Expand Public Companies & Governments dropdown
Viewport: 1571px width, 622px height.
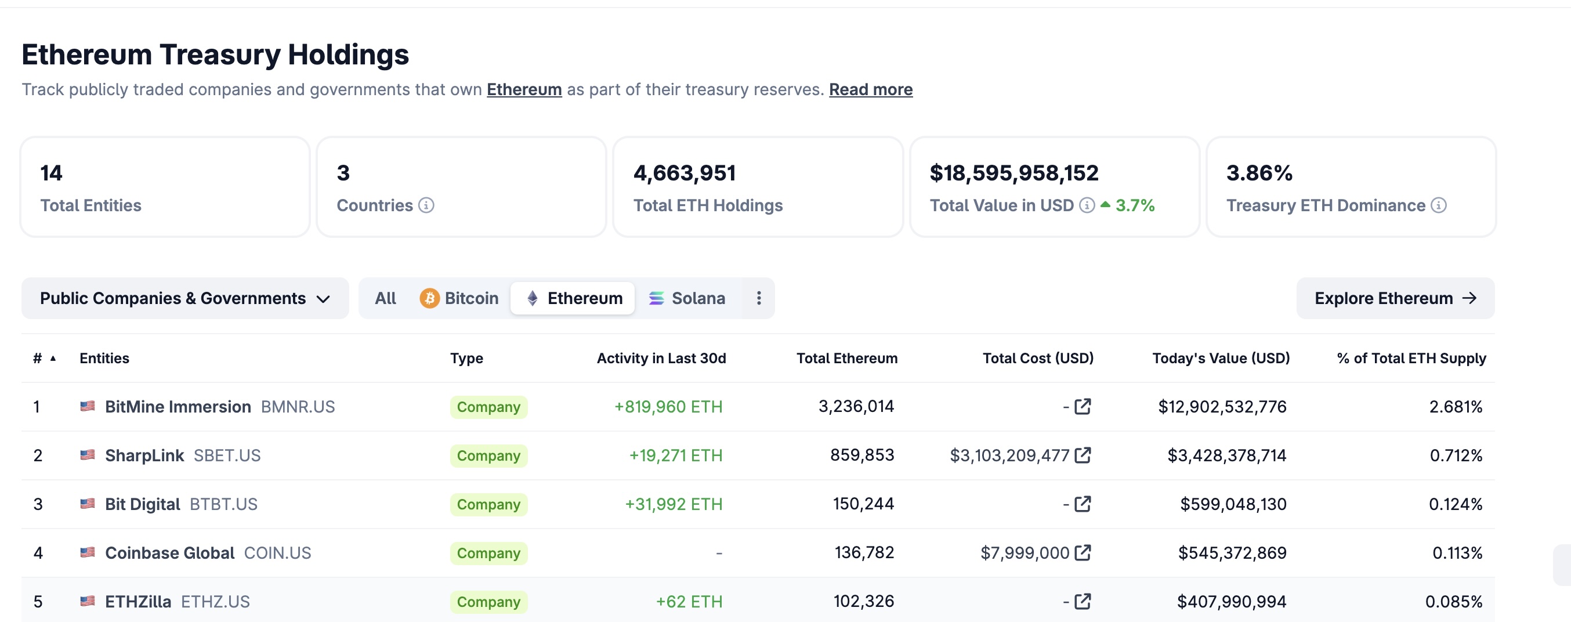pos(185,298)
